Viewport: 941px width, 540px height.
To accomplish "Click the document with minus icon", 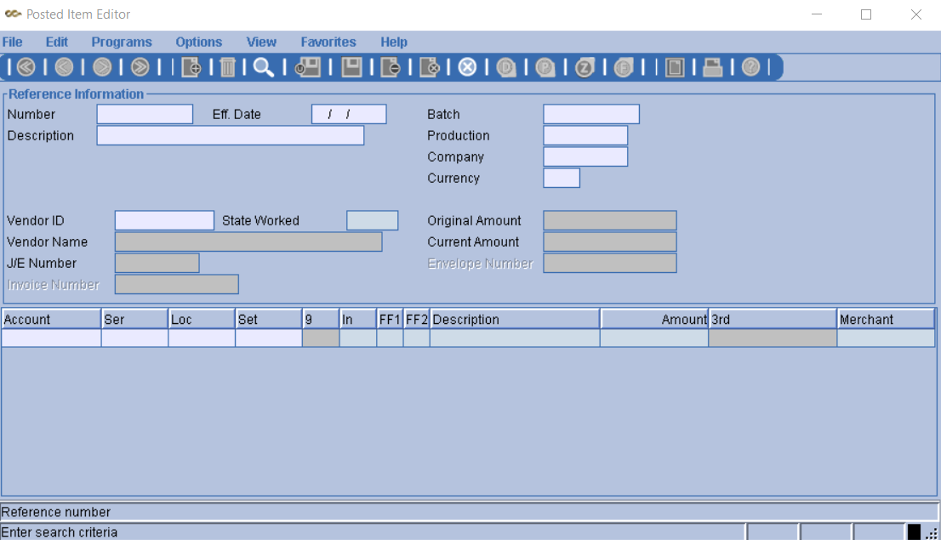I will tap(391, 67).
